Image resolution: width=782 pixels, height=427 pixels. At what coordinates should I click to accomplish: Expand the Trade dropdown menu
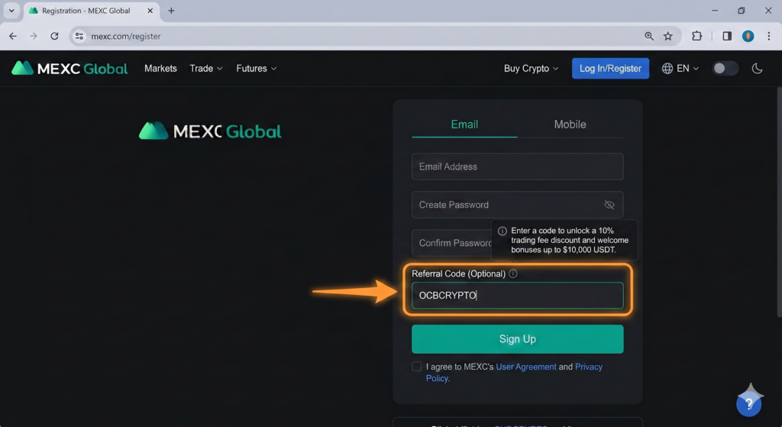(206, 68)
